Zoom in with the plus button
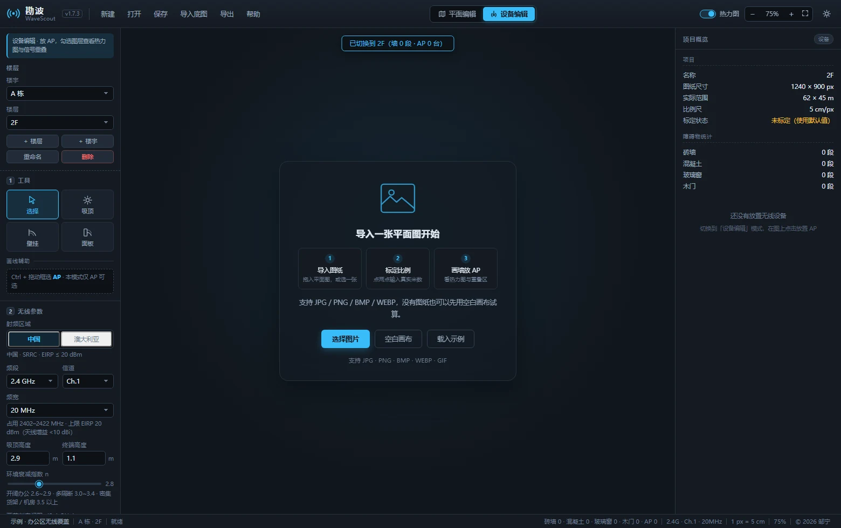 point(791,14)
